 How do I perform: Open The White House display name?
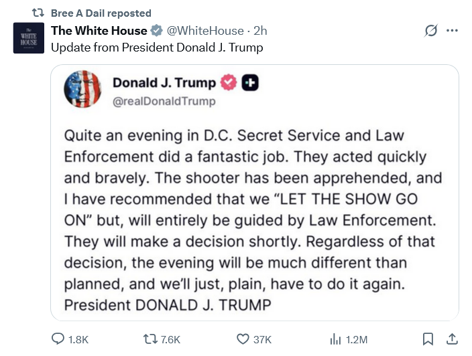click(x=99, y=31)
